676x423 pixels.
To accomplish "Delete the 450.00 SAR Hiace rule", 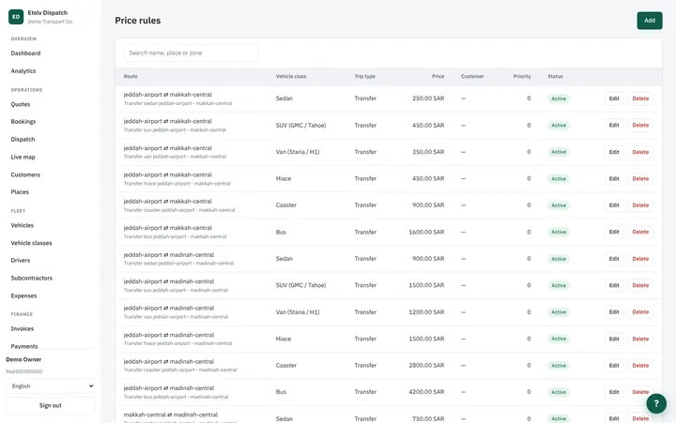I will (640, 179).
